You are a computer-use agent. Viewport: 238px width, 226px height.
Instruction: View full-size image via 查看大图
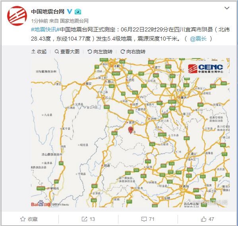point(67,52)
